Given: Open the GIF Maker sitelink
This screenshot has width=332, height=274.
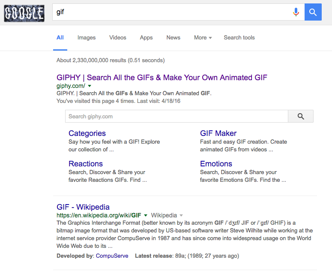Looking at the screenshot, I should point(218,133).
